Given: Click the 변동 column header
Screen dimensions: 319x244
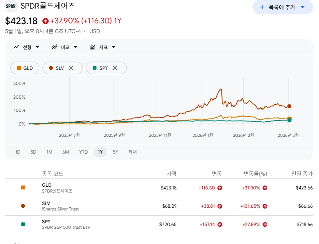Looking at the screenshot, I should (217, 174).
